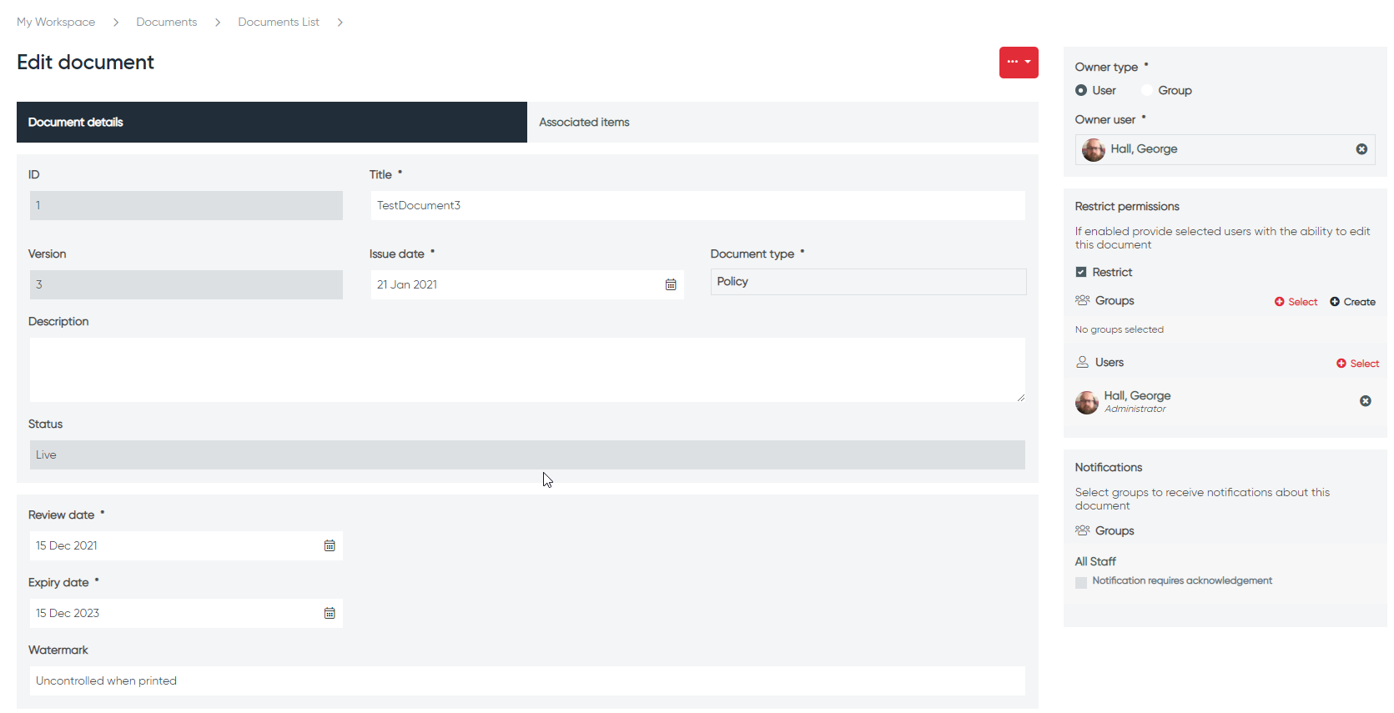Click the Users icon in Restrict permissions
Image resolution: width=1394 pixels, height=713 pixels.
(1083, 362)
